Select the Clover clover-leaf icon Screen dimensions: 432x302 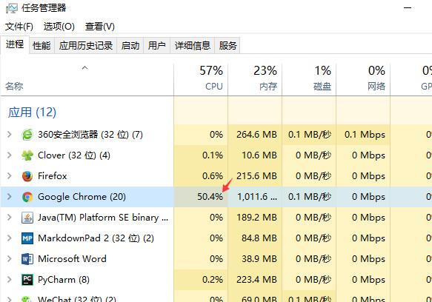27,155
